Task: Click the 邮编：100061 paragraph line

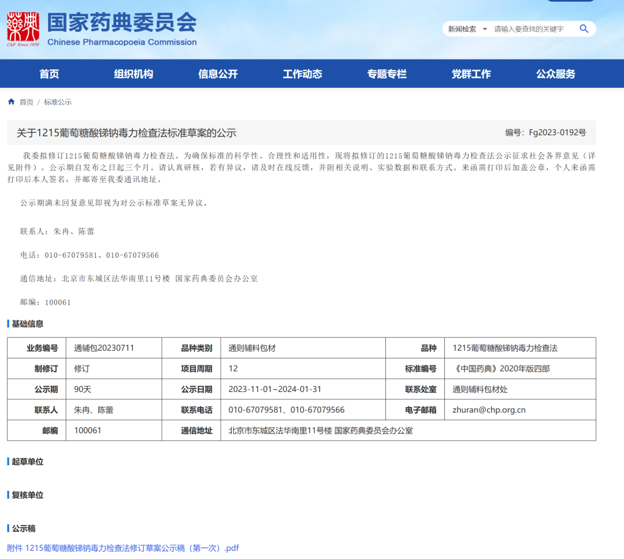Action: tap(46, 302)
